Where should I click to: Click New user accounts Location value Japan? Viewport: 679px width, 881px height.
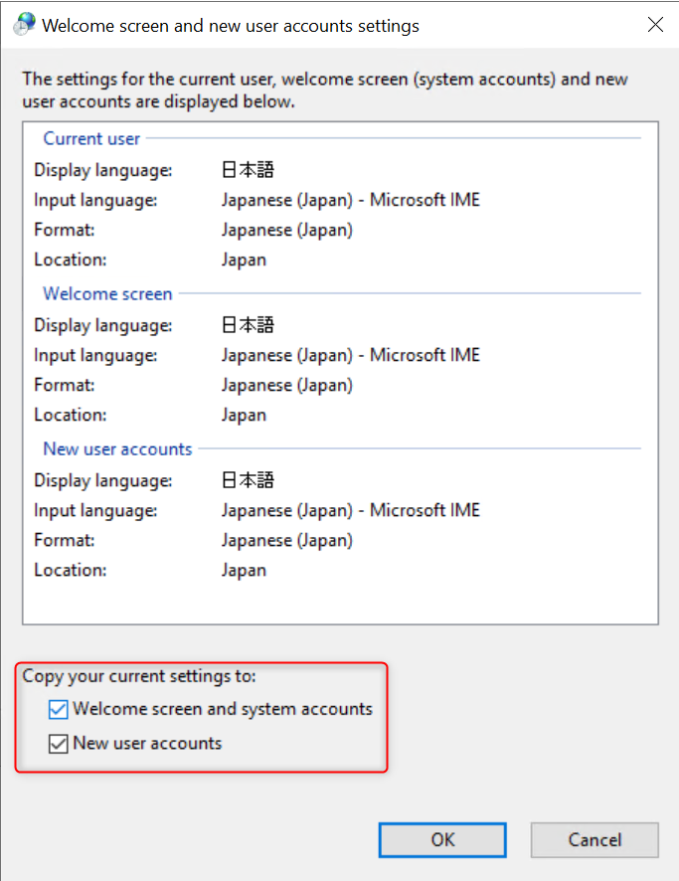pyautogui.click(x=244, y=571)
